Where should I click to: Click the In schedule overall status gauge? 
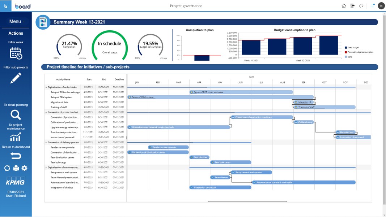click(x=110, y=46)
